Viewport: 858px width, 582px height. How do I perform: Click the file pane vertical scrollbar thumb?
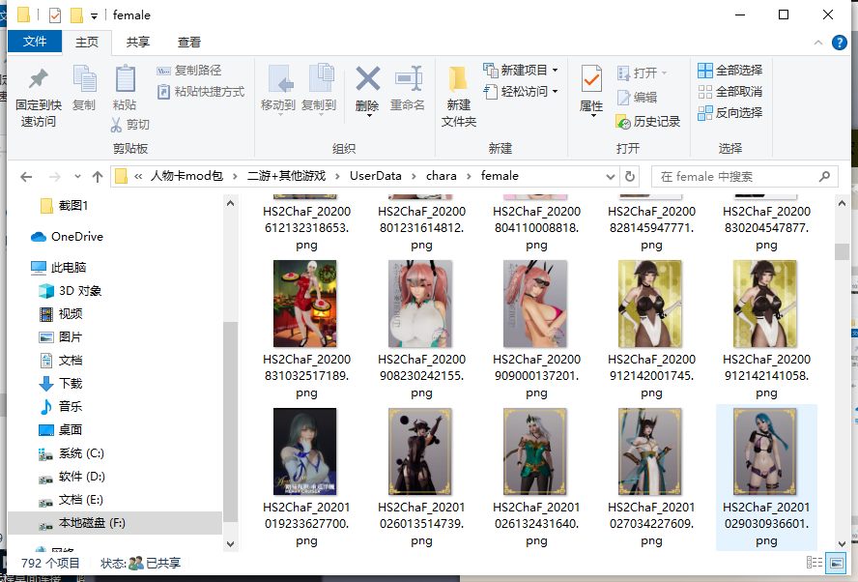tap(842, 251)
